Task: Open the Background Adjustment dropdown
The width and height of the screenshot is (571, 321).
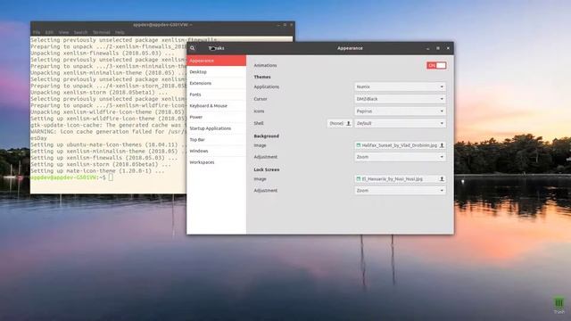Action: pyautogui.click(x=400, y=157)
